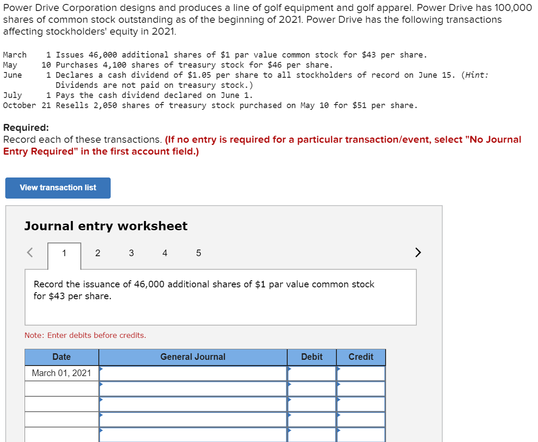Click the Debit field in second row

pyautogui.click(x=312, y=389)
